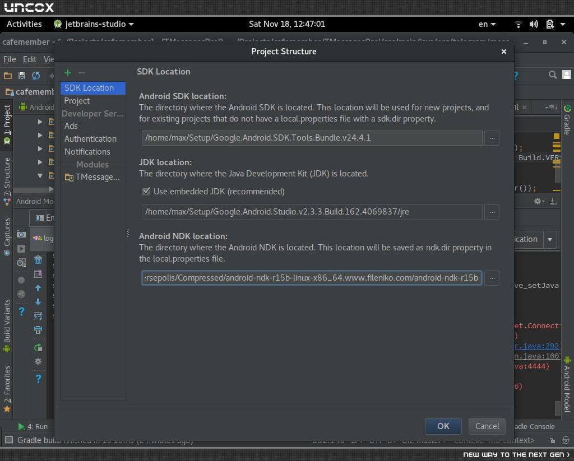Click Save All floppy disk icon
The image size is (574, 461).
pyautogui.click(x=22, y=76)
